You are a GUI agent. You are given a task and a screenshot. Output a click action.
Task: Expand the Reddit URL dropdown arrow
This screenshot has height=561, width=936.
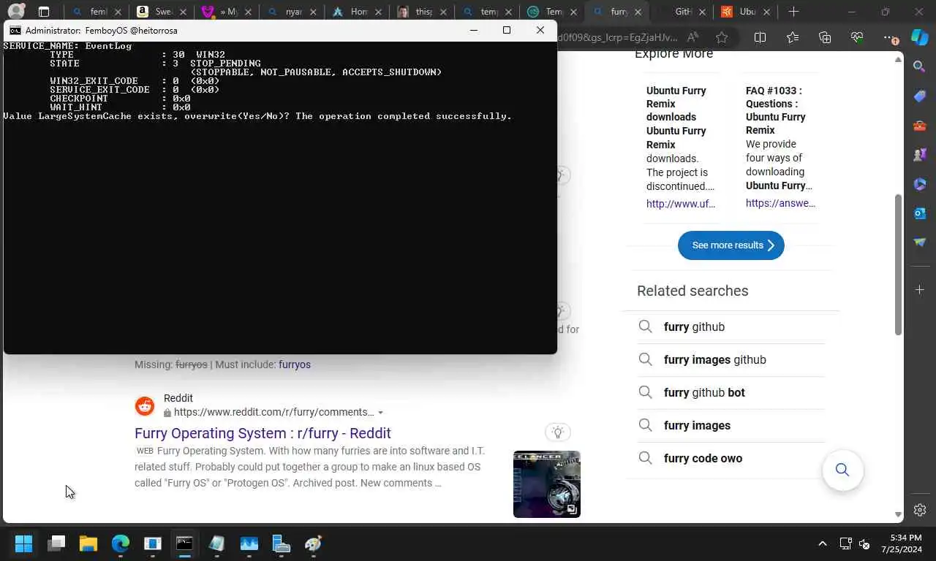click(380, 413)
